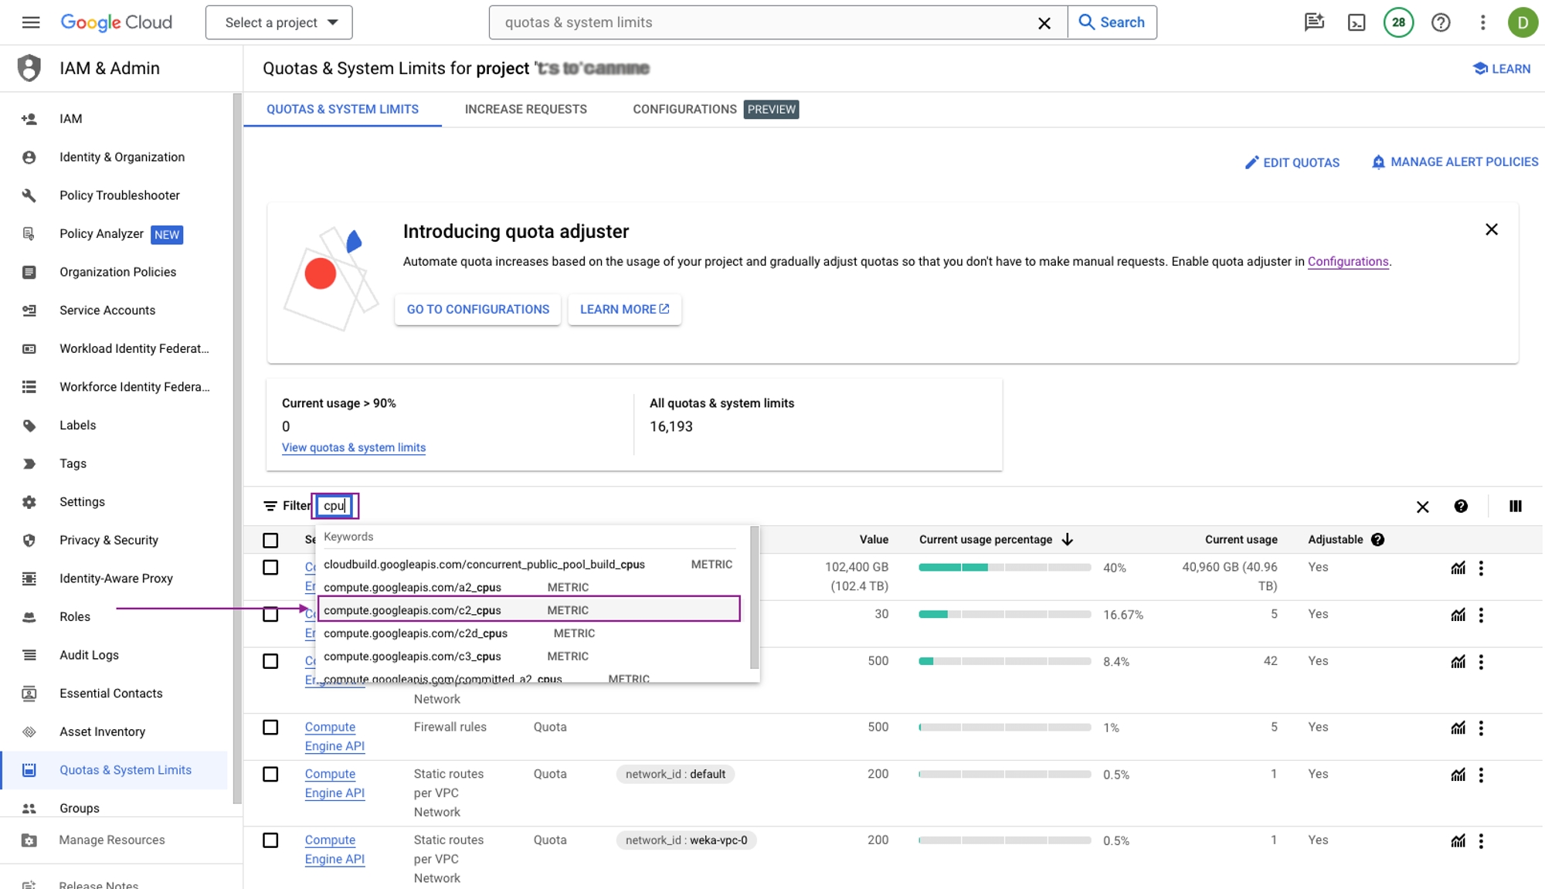Click the Adjustable column help icon
Viewport: 1545px width, 889px height.
pyautogui.click(x=1377, y=540)
